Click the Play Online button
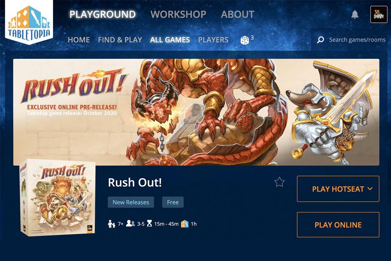Screen dimensions: 391x261 (x=338, y=225)
